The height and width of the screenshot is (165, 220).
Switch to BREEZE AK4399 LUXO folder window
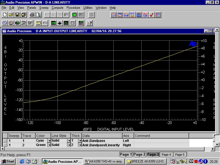146,161
